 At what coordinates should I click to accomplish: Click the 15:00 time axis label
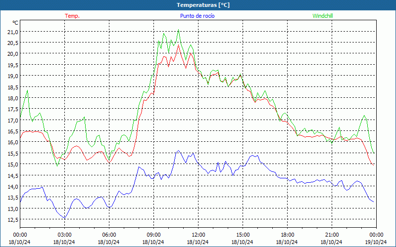[243, 235]
